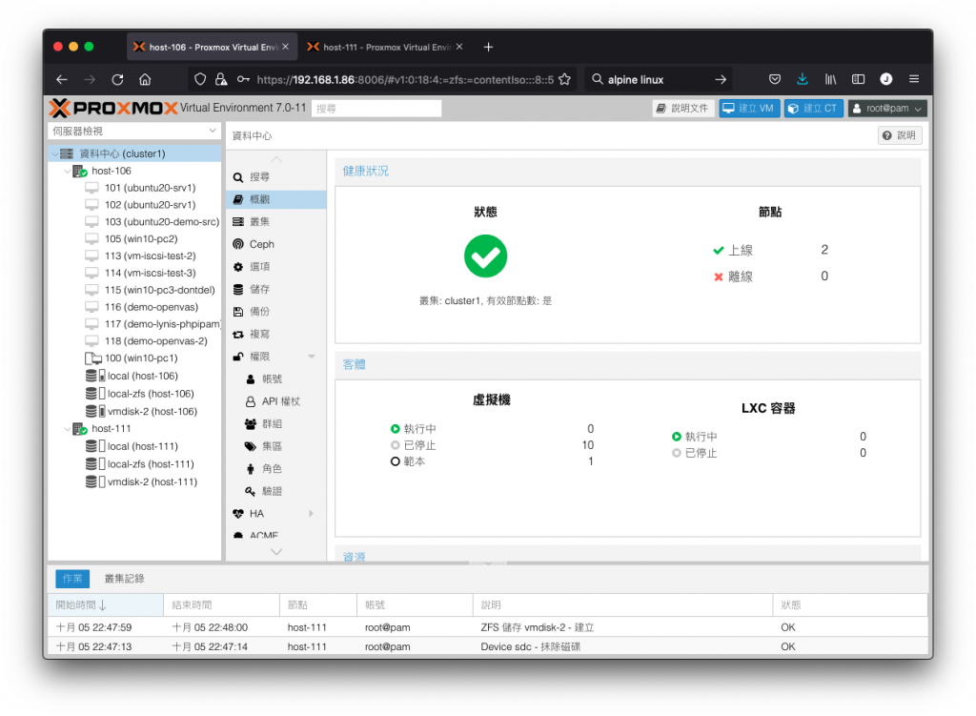Open the Firefox downloads arrow icon
This screenshot has height=716, width=976.
[803, 79]
